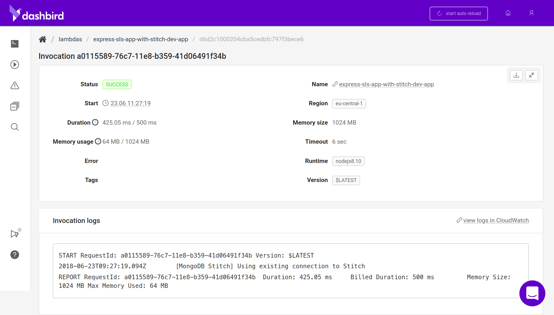Click clock icon beside start time
Viewport: 554px width, 315px height.
pyautogui.click(x=106, y=103)
